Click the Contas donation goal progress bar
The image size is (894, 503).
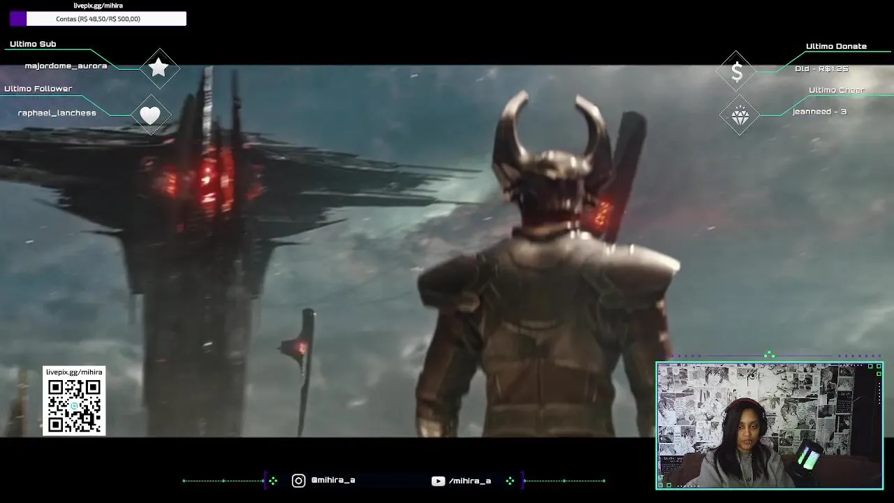pos(98,19)
